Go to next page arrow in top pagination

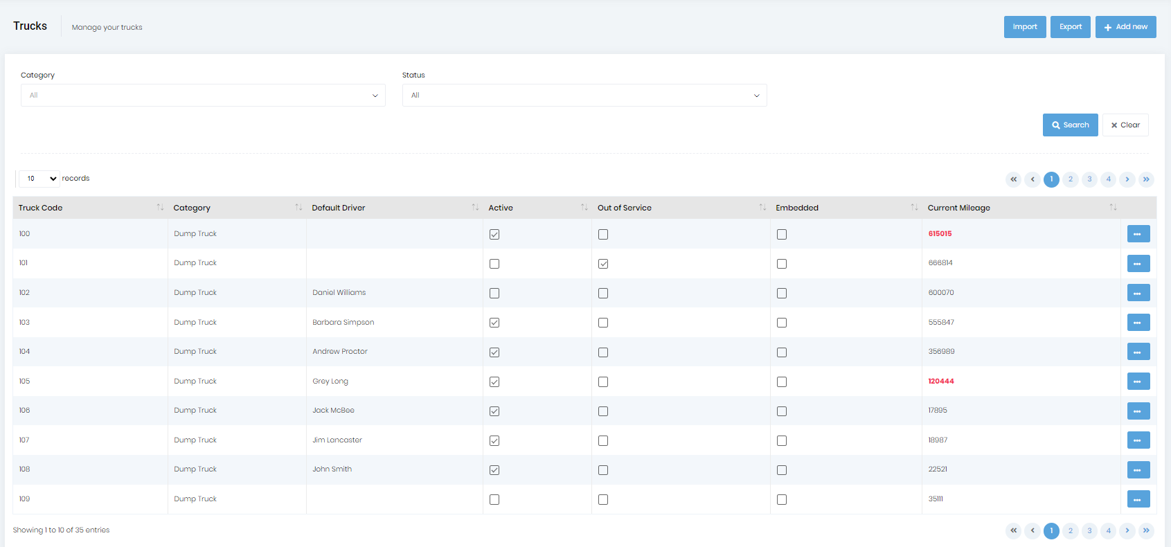coord(1127,179)
